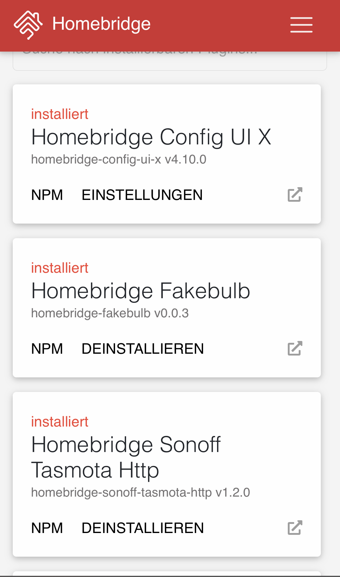
Task: Open the hamburger navigation menu
Action: tap(301, 25)
